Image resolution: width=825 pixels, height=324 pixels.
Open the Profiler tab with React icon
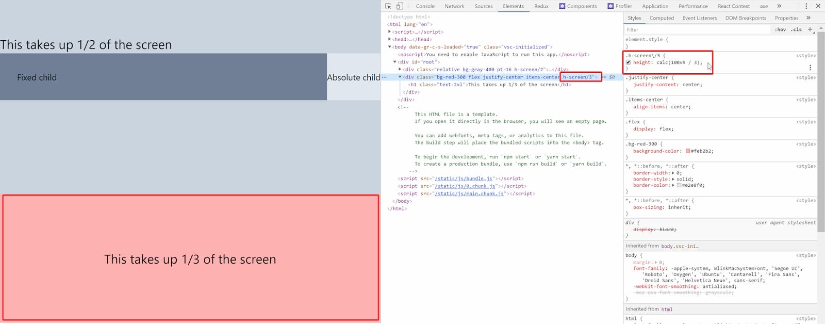coord(620,6)
